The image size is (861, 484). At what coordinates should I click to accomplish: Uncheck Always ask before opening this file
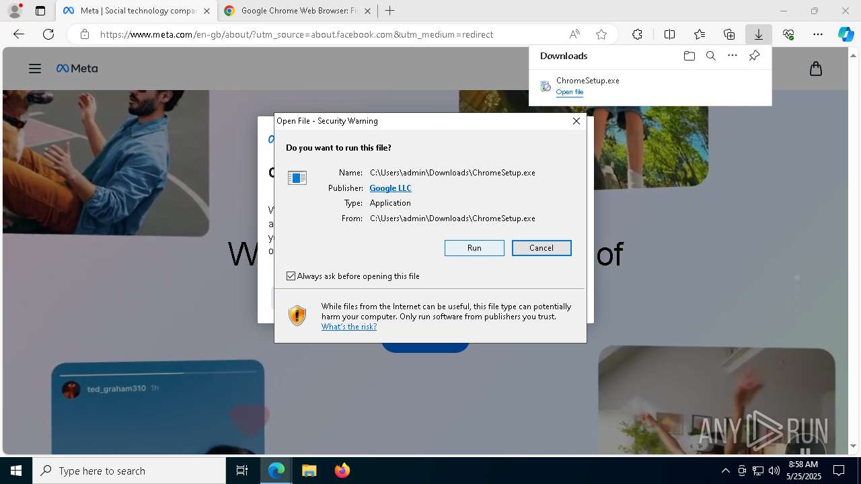coord(291,276)
